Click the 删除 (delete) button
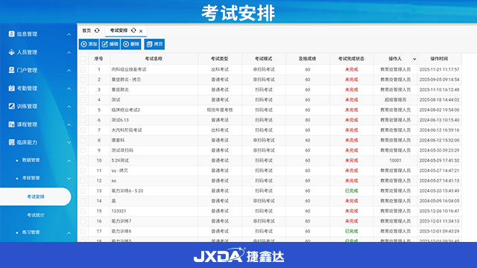477x268 pixels. 131,44
